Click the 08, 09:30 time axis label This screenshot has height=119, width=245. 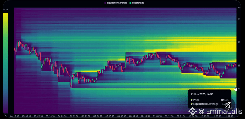pyautogui.click(x=134, y=116)
